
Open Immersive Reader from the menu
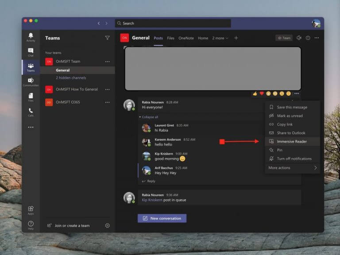click(292, 142)
